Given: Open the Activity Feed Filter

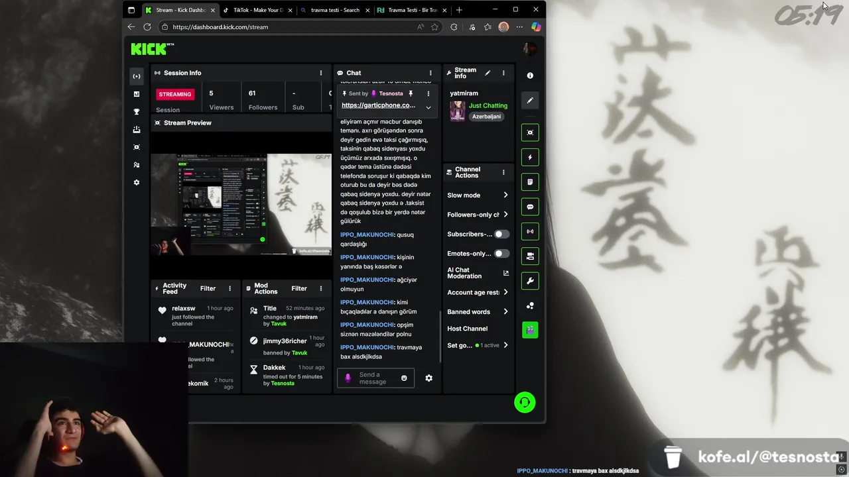Looking at the screenshot, I should pyautogui.click(x=208, y=288).
